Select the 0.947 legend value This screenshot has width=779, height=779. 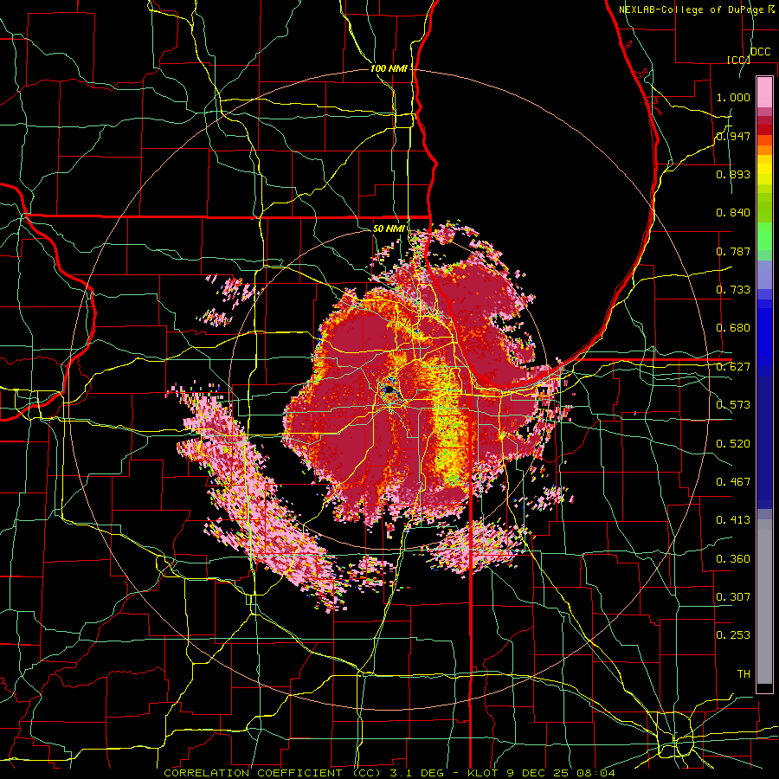point(733,136)
